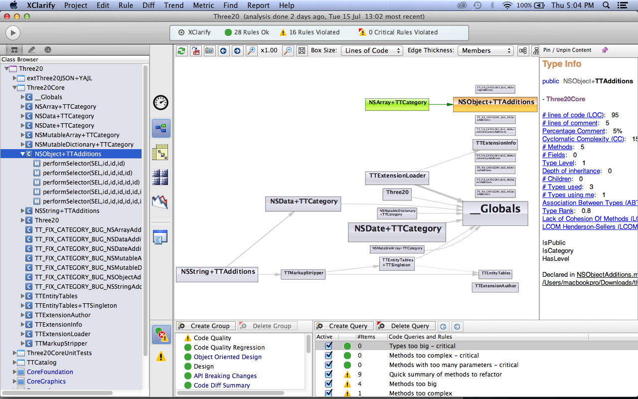Run analysis with the play button
The width and height of the screenshot is (638, 399).
click(13, 33)
